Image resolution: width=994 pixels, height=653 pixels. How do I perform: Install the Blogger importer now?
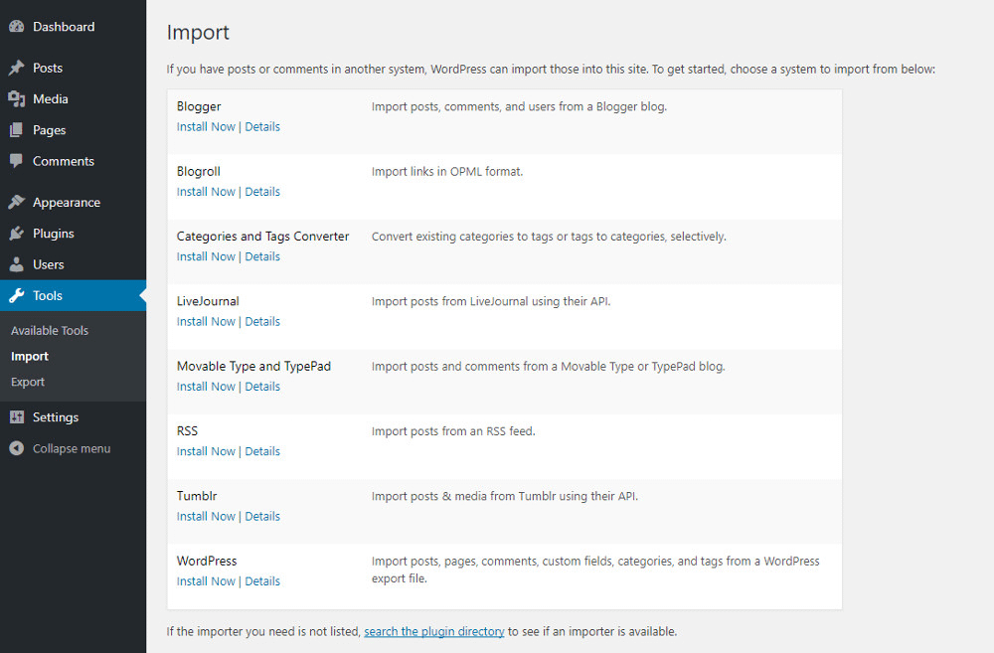click(206, 126)
